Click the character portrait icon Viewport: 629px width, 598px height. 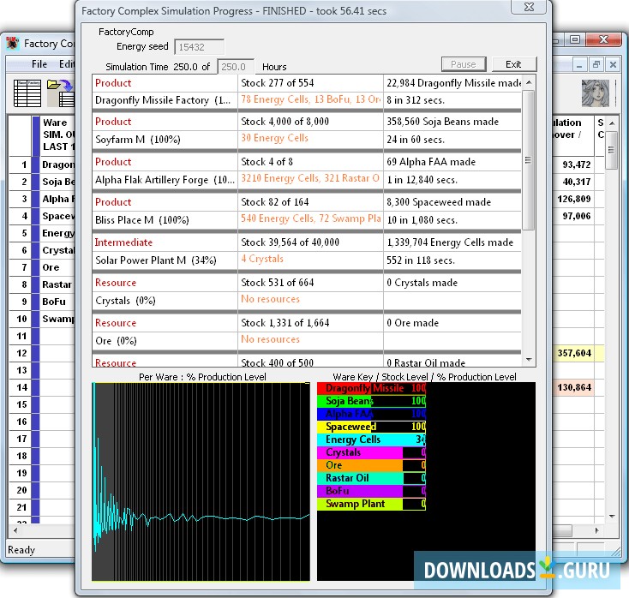595,93
